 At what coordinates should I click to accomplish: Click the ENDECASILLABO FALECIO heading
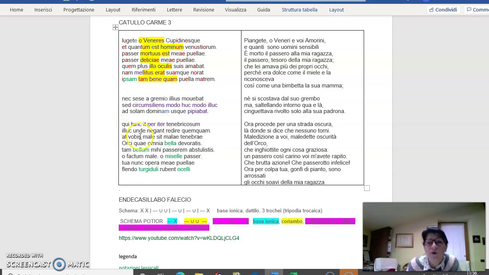click(155, 200)
